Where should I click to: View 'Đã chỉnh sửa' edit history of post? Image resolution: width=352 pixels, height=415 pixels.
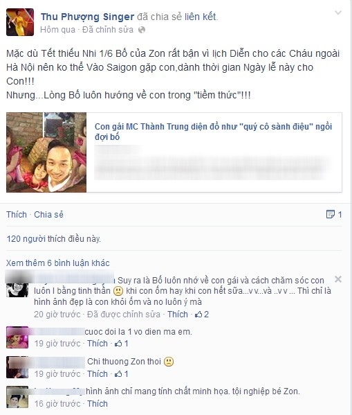108,30
